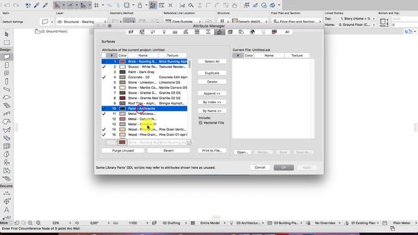Click the Open... button
Screen dimensions: 418x235
point(242,152)
